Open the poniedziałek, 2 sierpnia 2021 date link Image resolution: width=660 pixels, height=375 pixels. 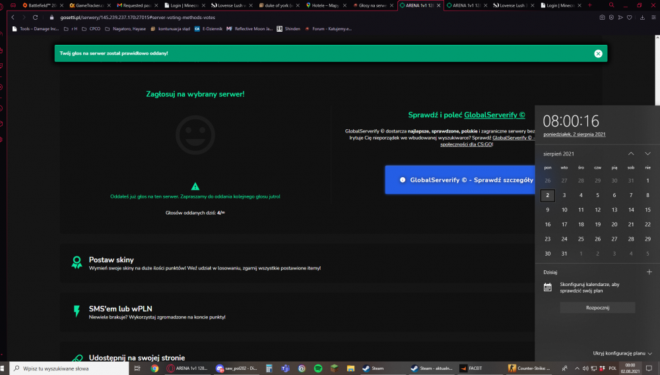(574, 134)
